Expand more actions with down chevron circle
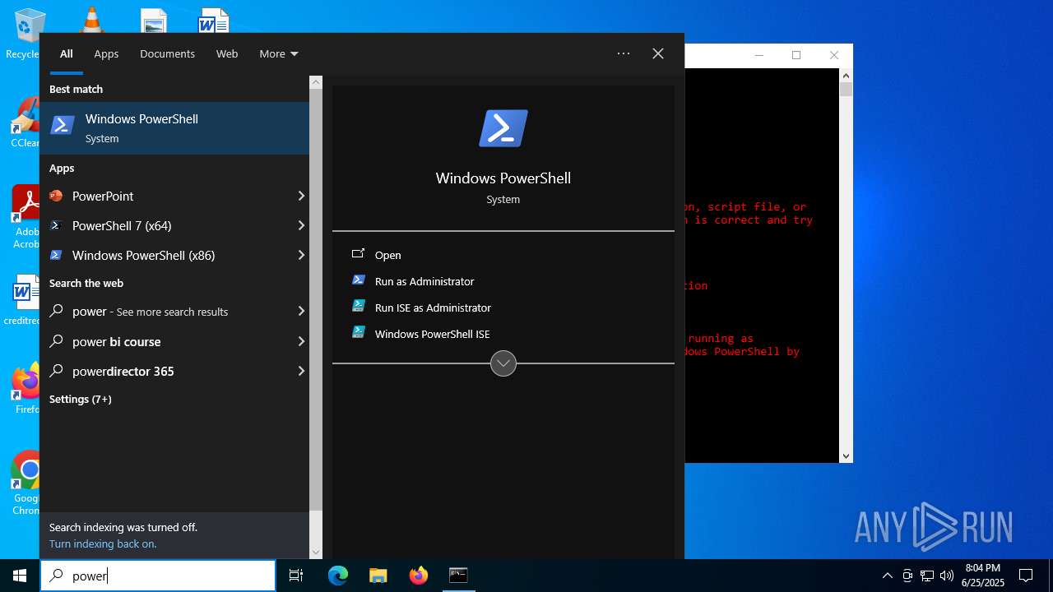 [503, 363]
